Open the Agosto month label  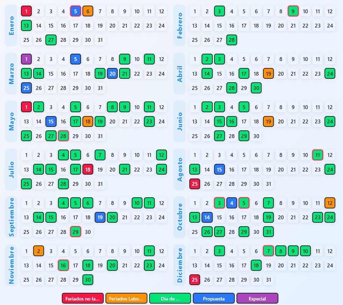(180, 169)
